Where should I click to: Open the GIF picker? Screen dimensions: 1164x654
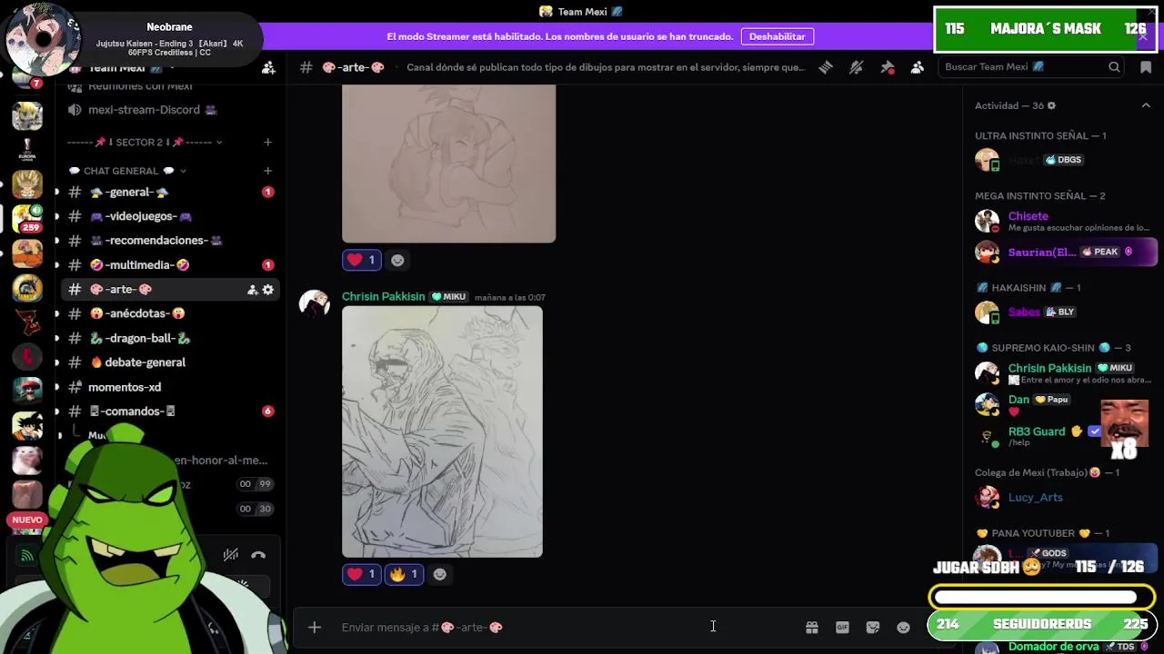pos(842,627)
